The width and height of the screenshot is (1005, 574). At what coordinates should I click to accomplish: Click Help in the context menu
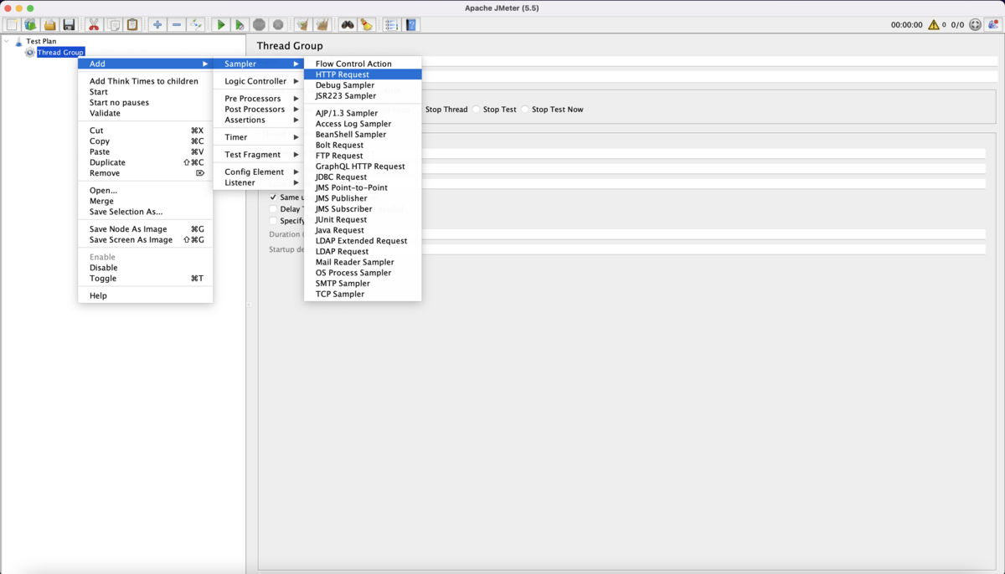coord(146,295)
